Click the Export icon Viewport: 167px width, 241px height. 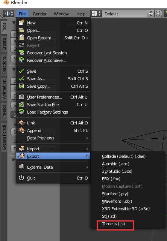(21, 156)
